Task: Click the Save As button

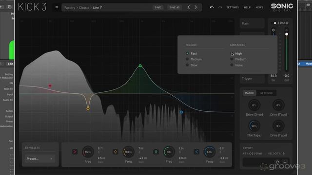Action: (175, 8)
